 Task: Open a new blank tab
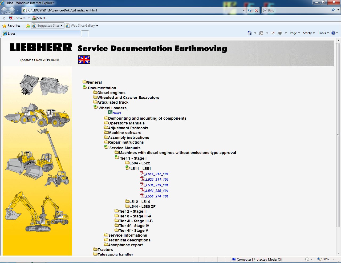pyautogui.click(x=85, y=34)
